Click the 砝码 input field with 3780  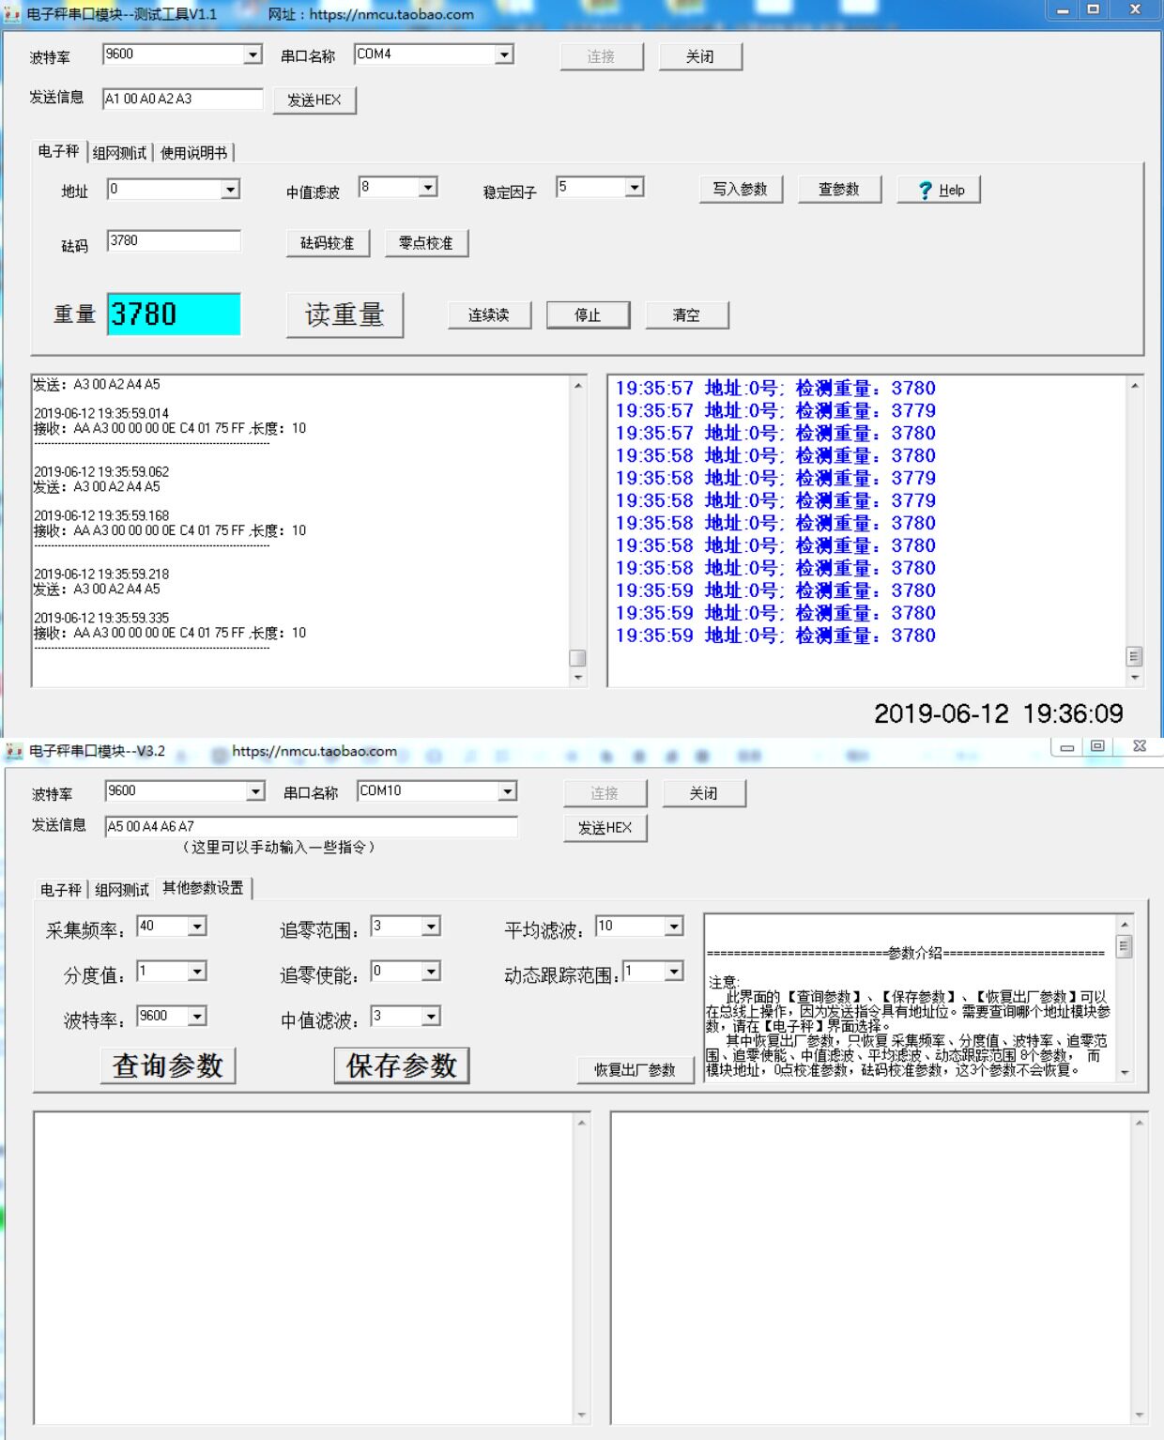(174, 241)
